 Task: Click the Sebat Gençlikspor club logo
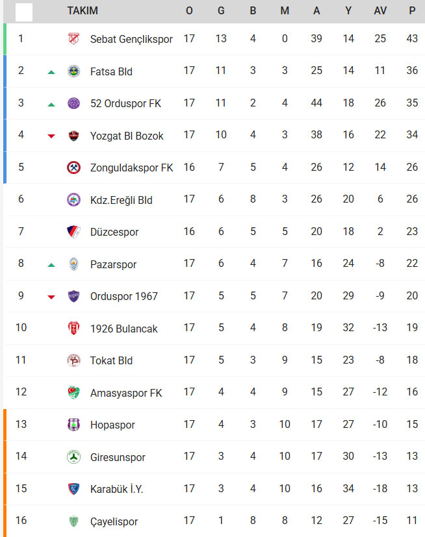[73, 39]
